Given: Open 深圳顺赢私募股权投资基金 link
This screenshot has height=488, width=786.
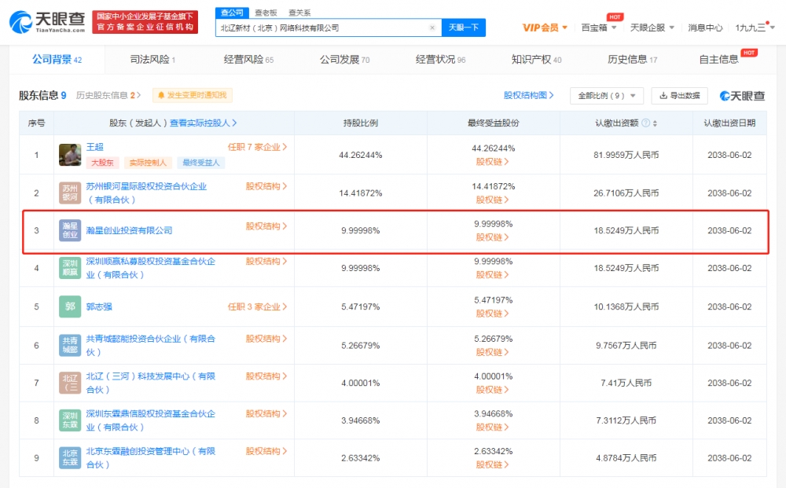Looking at the screenshot, I should point(150,268).
